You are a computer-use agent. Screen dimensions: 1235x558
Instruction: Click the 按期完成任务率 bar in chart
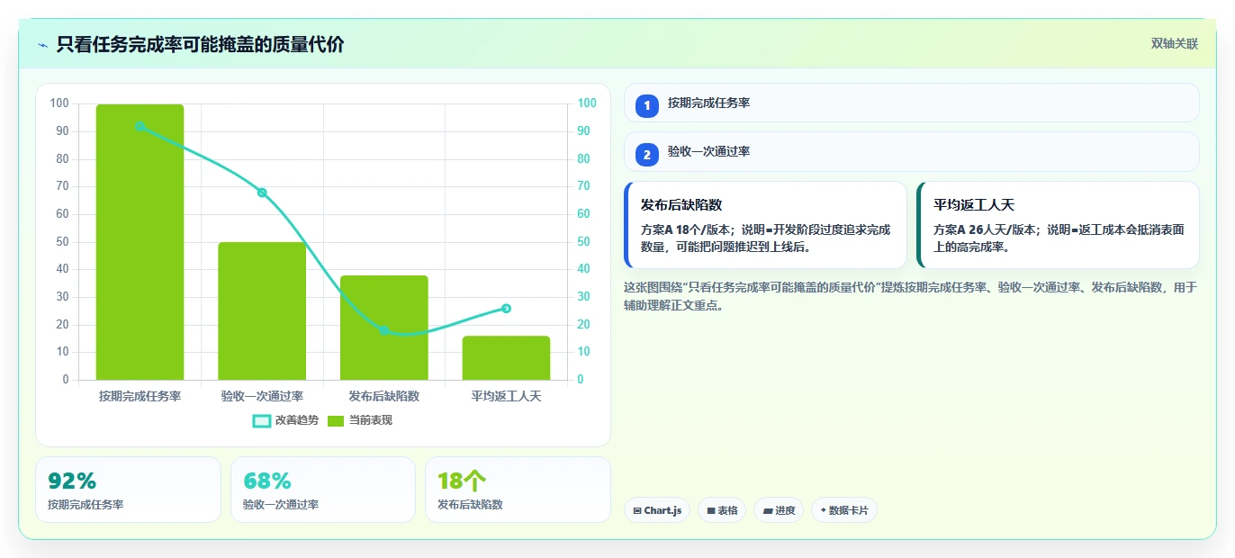(x=140, y=242)
